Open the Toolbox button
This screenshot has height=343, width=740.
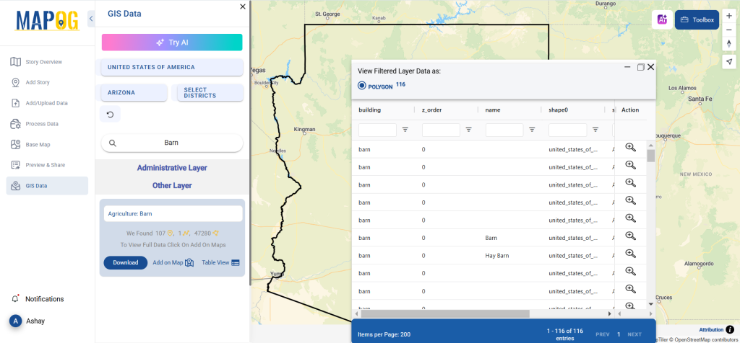(x=697, y=19)
